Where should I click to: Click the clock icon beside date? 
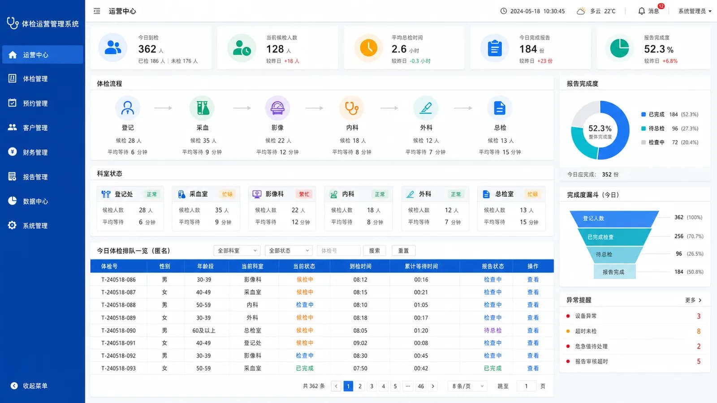point(503,11)
